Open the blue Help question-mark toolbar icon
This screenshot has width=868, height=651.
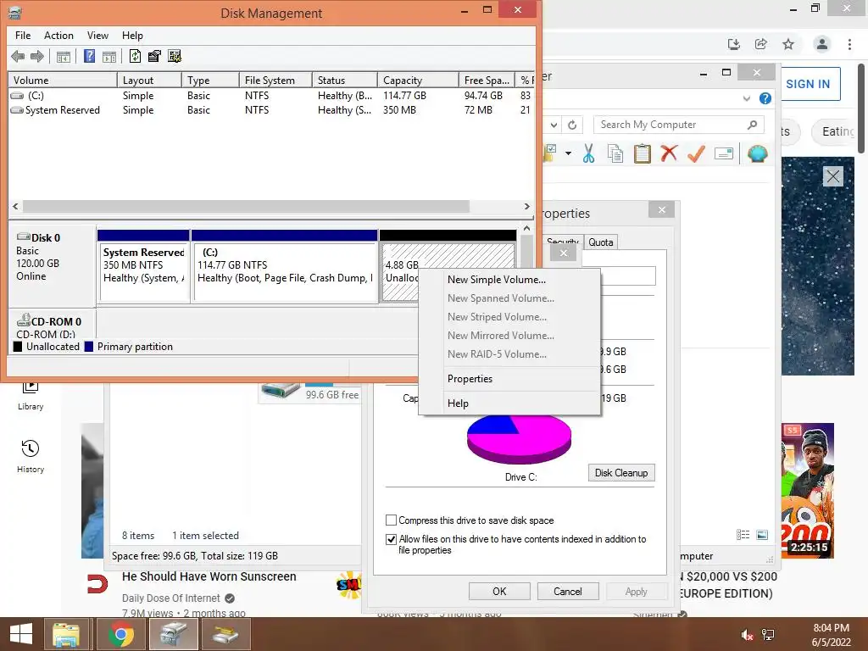89,56
